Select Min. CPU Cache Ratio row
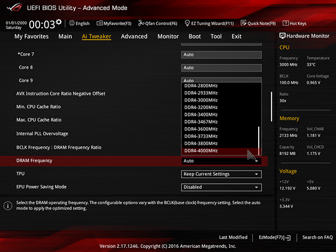 coord(39,107)
